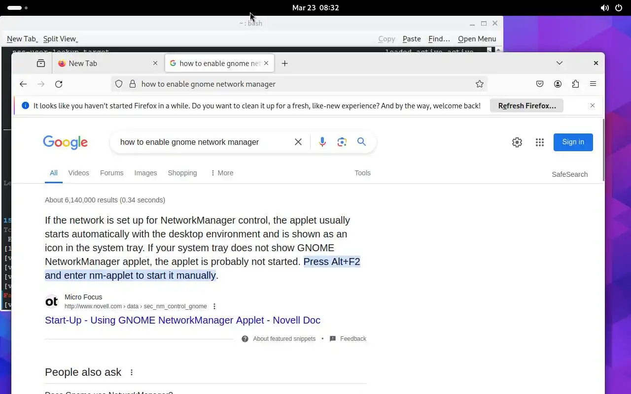Click inside the Google search text field
Image resolution: width=631 pixels, height=394 pixels.
tap(204, 142)
